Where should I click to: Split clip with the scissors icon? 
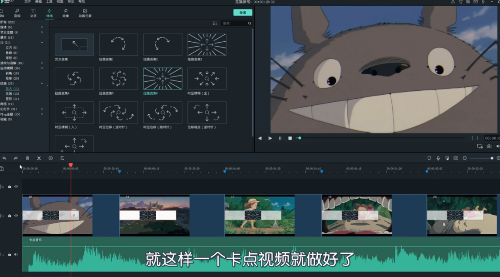pos(39,158)
